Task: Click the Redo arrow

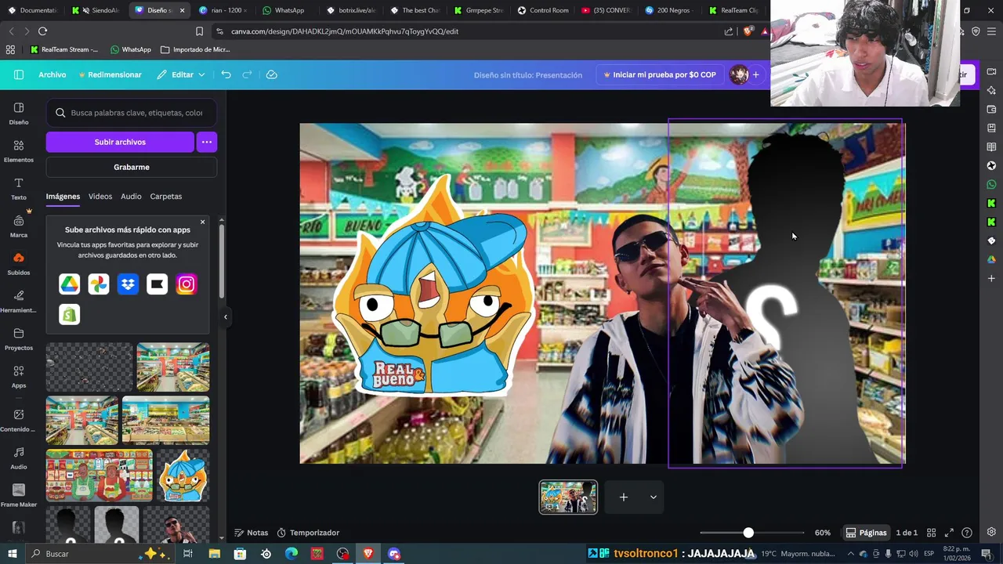Action: point(247,74)
